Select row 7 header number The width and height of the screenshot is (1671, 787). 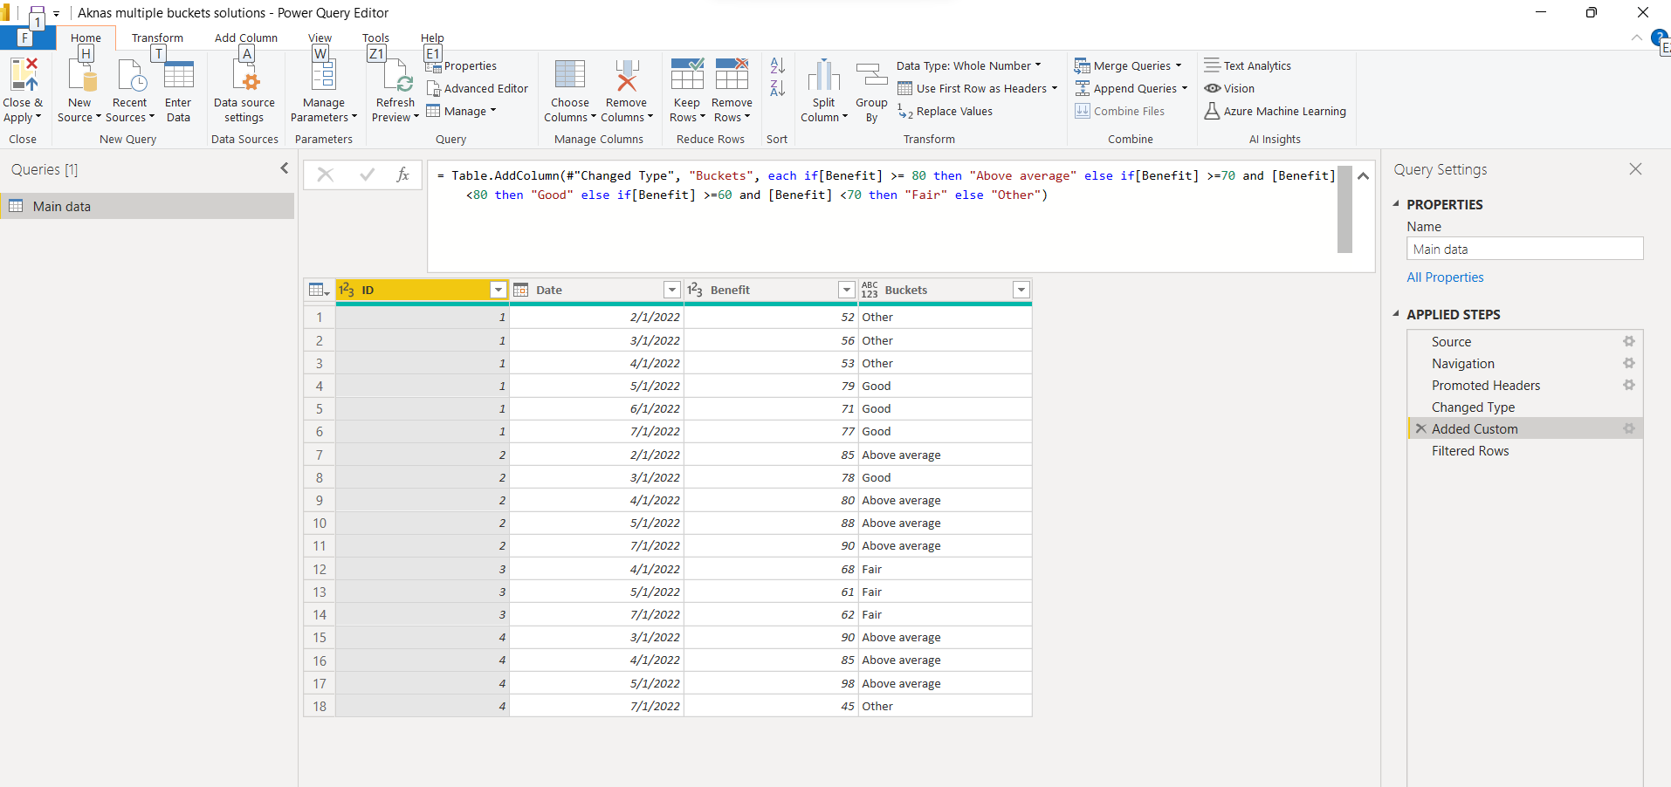pyautogui.click(x=320, y=455)
